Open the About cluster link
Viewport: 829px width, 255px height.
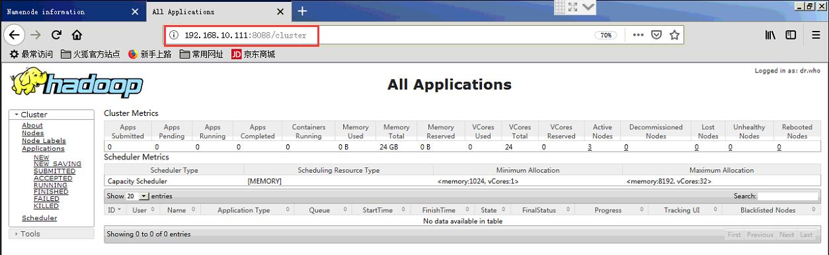click(x=32, y=125)
